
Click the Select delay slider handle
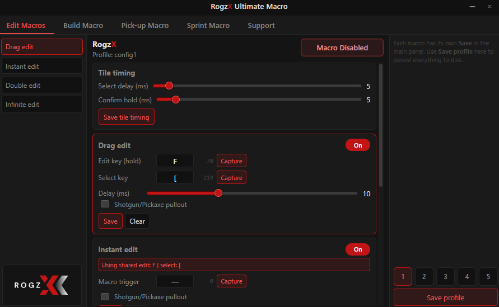point(169,86)
